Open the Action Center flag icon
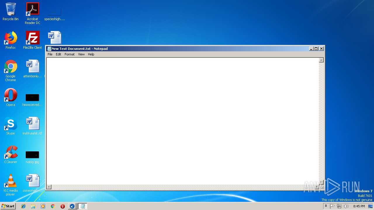The width and height of the screenshot is (374, 210). [332, 206]
